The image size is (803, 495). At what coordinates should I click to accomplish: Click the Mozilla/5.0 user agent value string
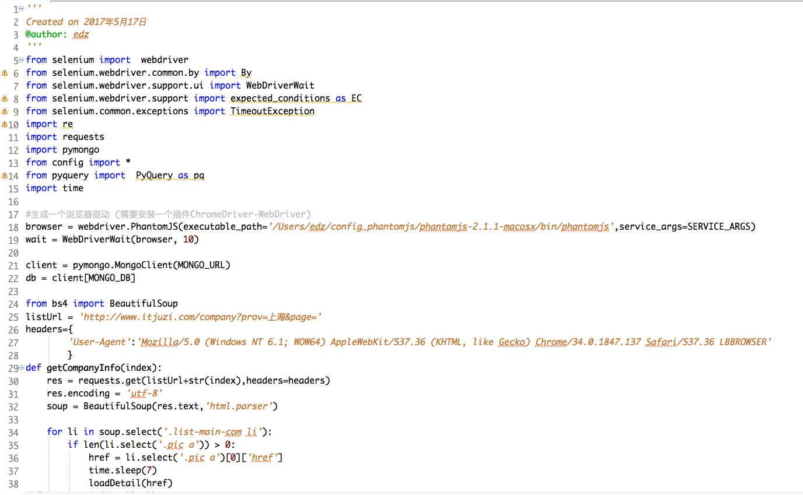click(x=455, y=342)
